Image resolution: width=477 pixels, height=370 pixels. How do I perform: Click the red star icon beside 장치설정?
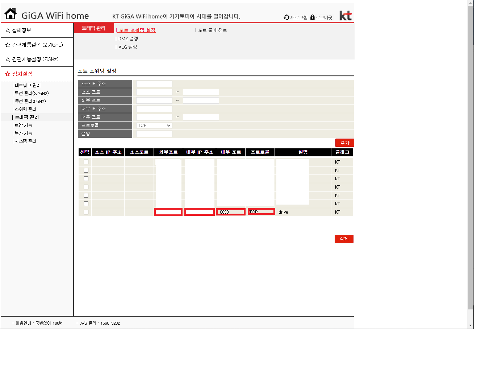(8, 74)
